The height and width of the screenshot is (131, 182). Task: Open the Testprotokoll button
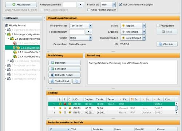coord(60,81)
